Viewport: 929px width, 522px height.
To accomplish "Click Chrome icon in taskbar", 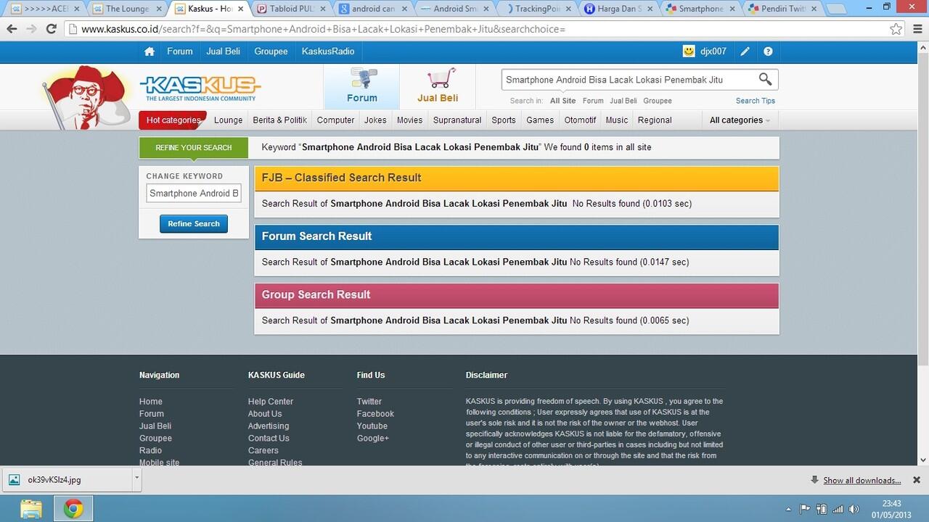I will [x=73, y=509].
